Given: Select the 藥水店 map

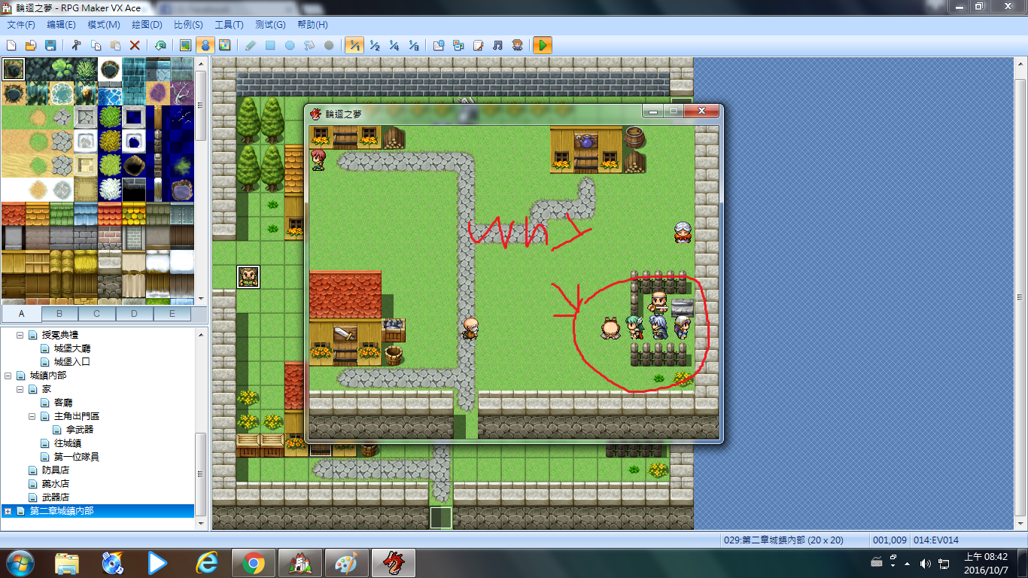Looking at the screenshot, I should [x=56, y=484].
